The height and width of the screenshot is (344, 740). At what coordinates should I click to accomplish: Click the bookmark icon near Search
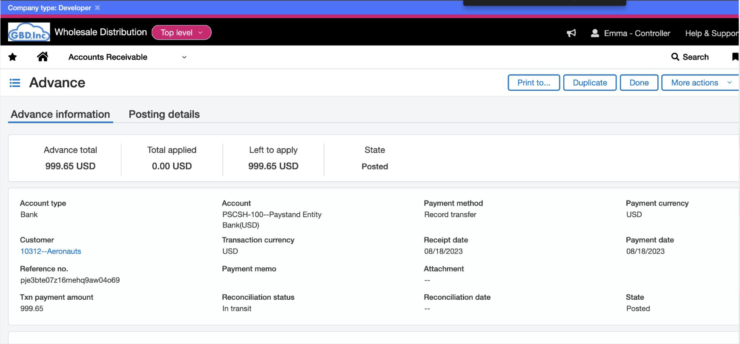[x=735, y=57]
